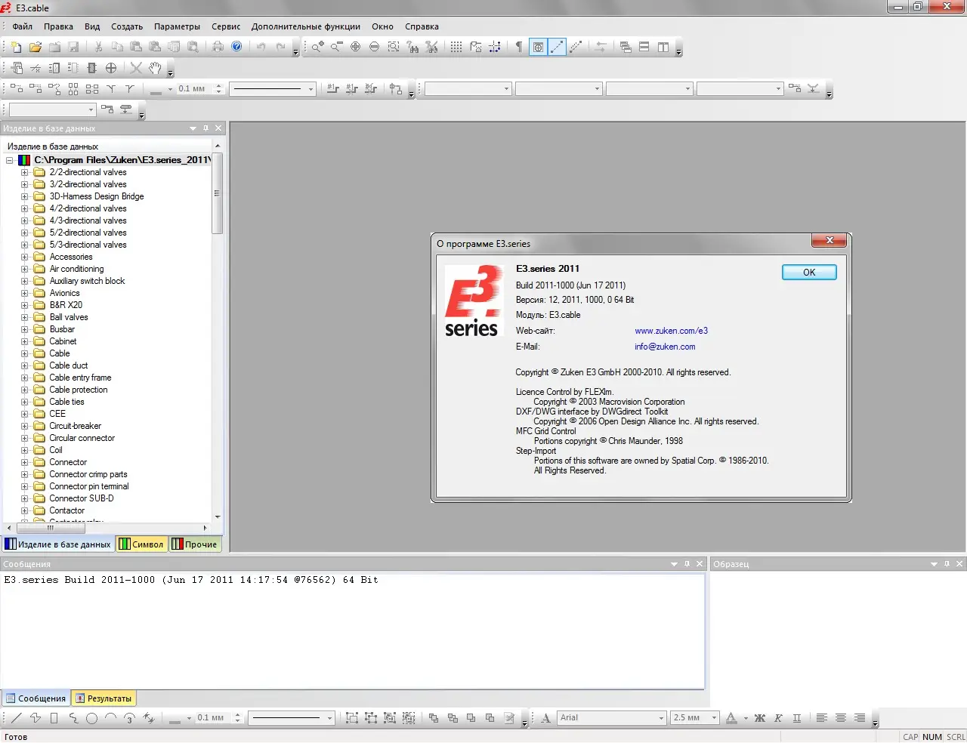Open the Создать menu
This screenshot has height=743, width=967.
tap(127, 26)
